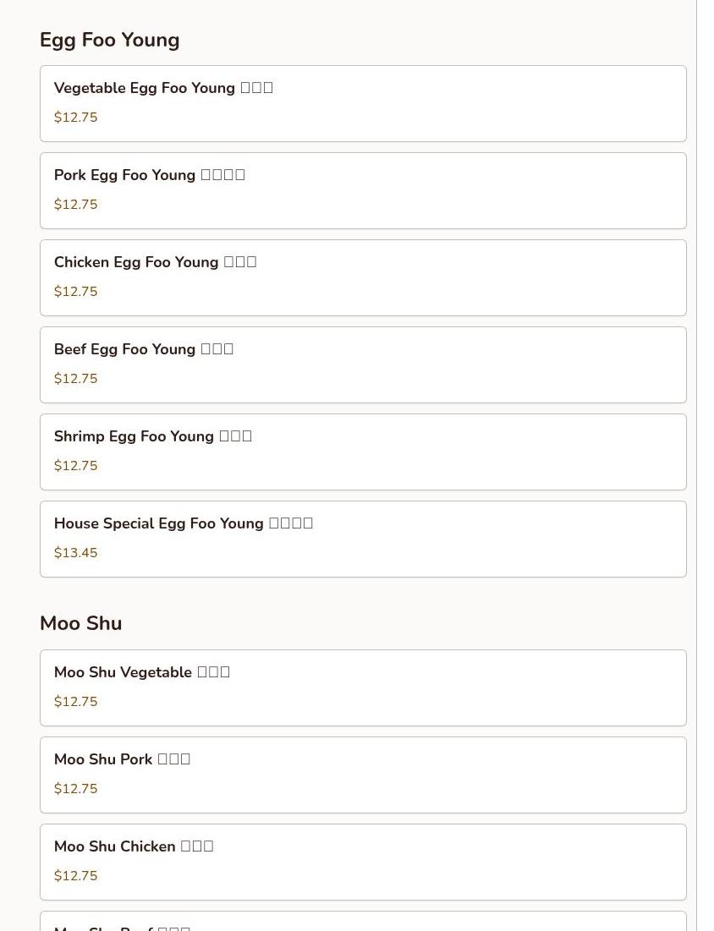Click the price below Moo Shu Chicken
The width and height of the screenshot is (714, 931).
pyautogui.click(x=76, y=876)
